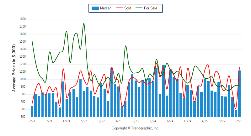The width and height of the screenshot is (251, 136).
Task: Click the blue Median legend swatch
Action: point(95,8)
